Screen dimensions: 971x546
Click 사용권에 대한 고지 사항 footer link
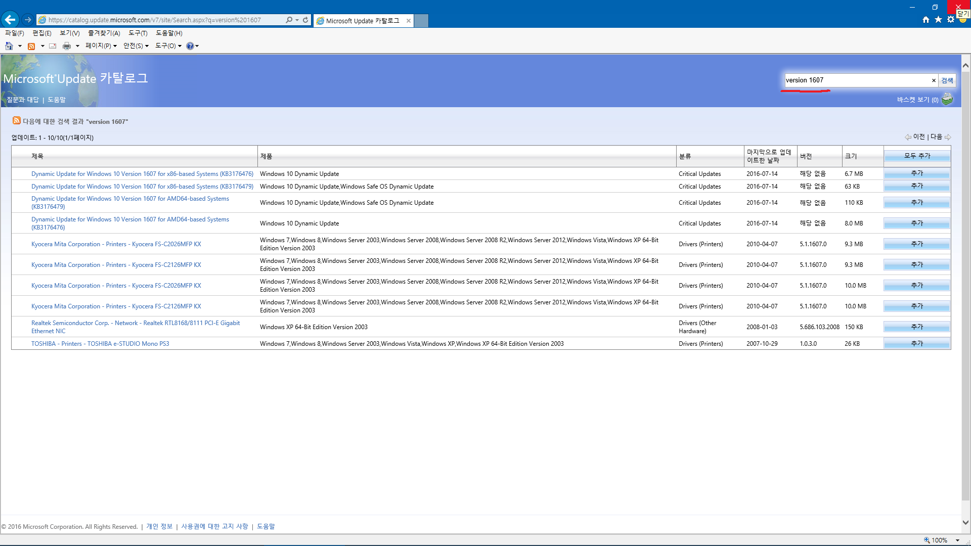point(214,526)
